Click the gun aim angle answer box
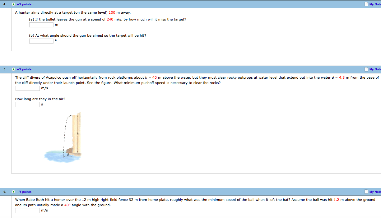The height and width of the screenshot is (218, 381). click(41, 41)
